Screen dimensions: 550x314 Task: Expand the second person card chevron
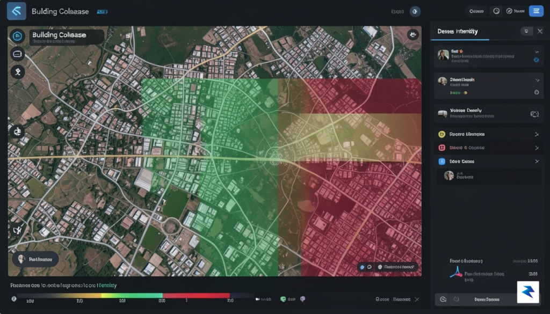(537, 81)
